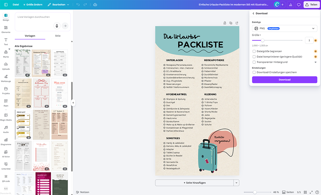Open the comments icon
The height and width of the screenshot is (195, 321).
[299, 4]
